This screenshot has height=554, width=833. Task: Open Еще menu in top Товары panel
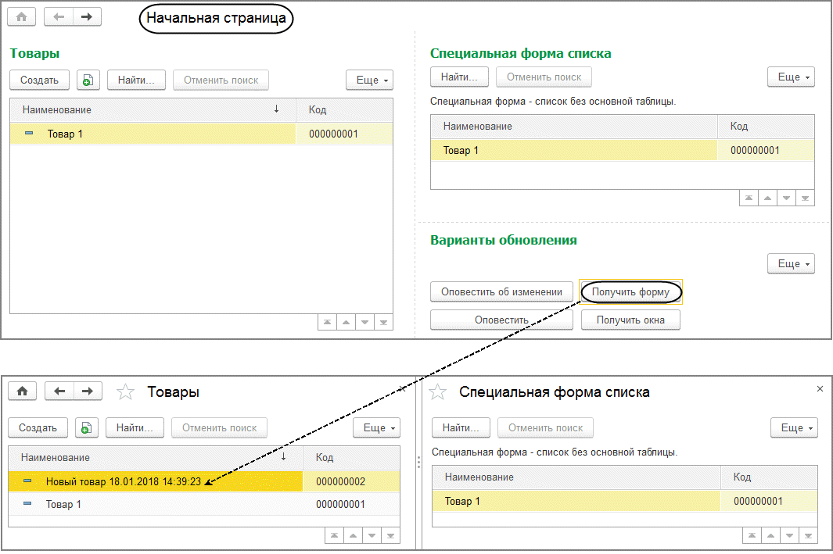click(x=370, y=80)
